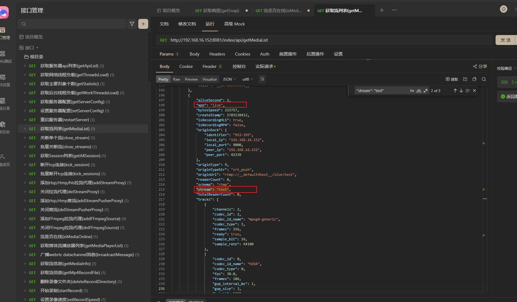Expand the 重启服务器(restartServer) tree row
The image size is (517, 302).
pos(25,120)
